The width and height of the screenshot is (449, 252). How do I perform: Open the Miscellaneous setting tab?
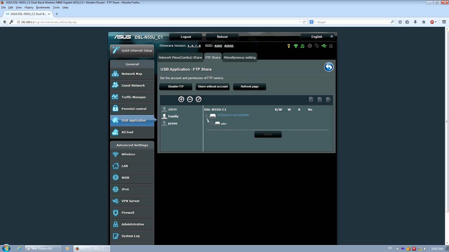point(240,57)
